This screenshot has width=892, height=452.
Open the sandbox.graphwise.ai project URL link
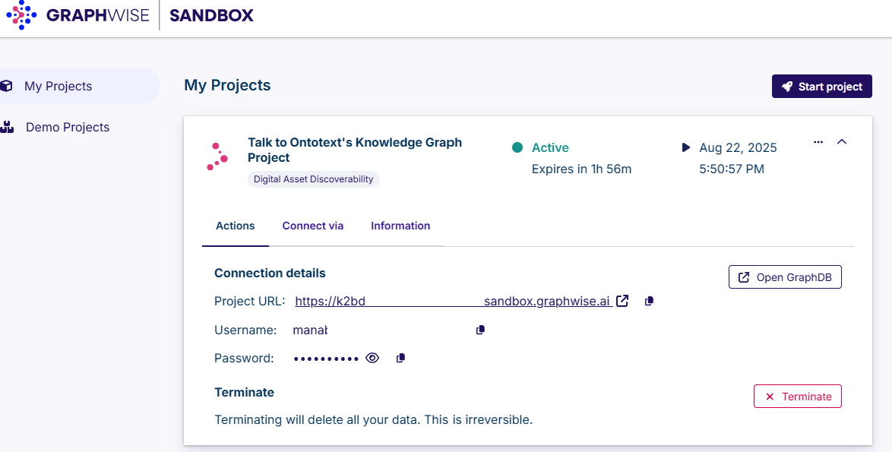[453, 302]
